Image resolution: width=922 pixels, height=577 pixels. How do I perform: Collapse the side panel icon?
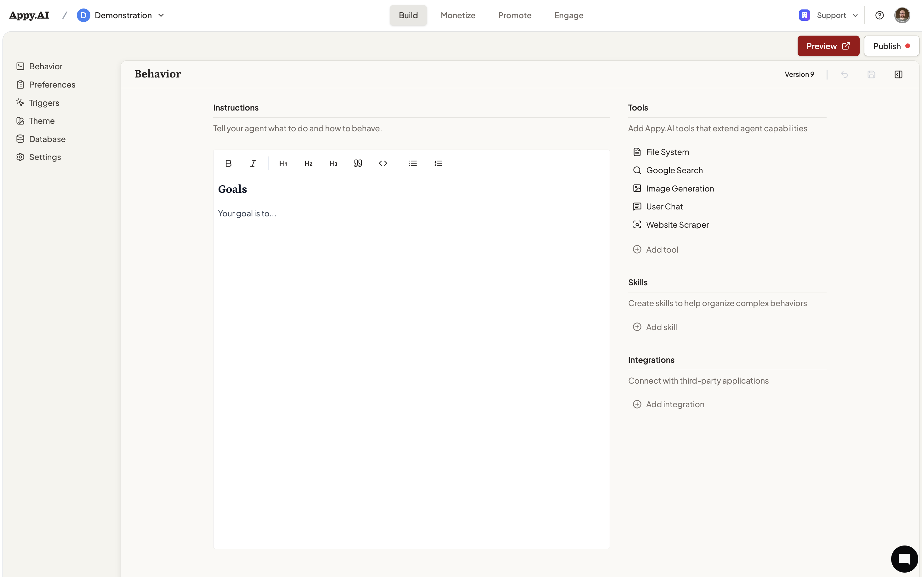(898, 74)
